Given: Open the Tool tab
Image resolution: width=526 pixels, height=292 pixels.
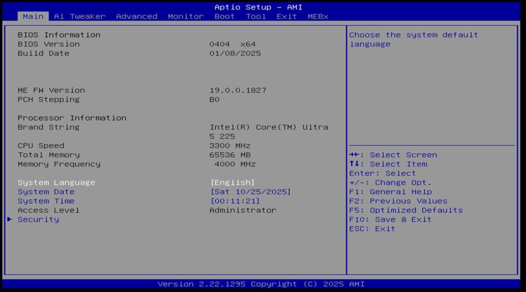Looking at the screenshot, I should (256, 16).
